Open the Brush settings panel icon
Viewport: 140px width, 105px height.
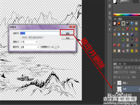[x=110, y=13]
